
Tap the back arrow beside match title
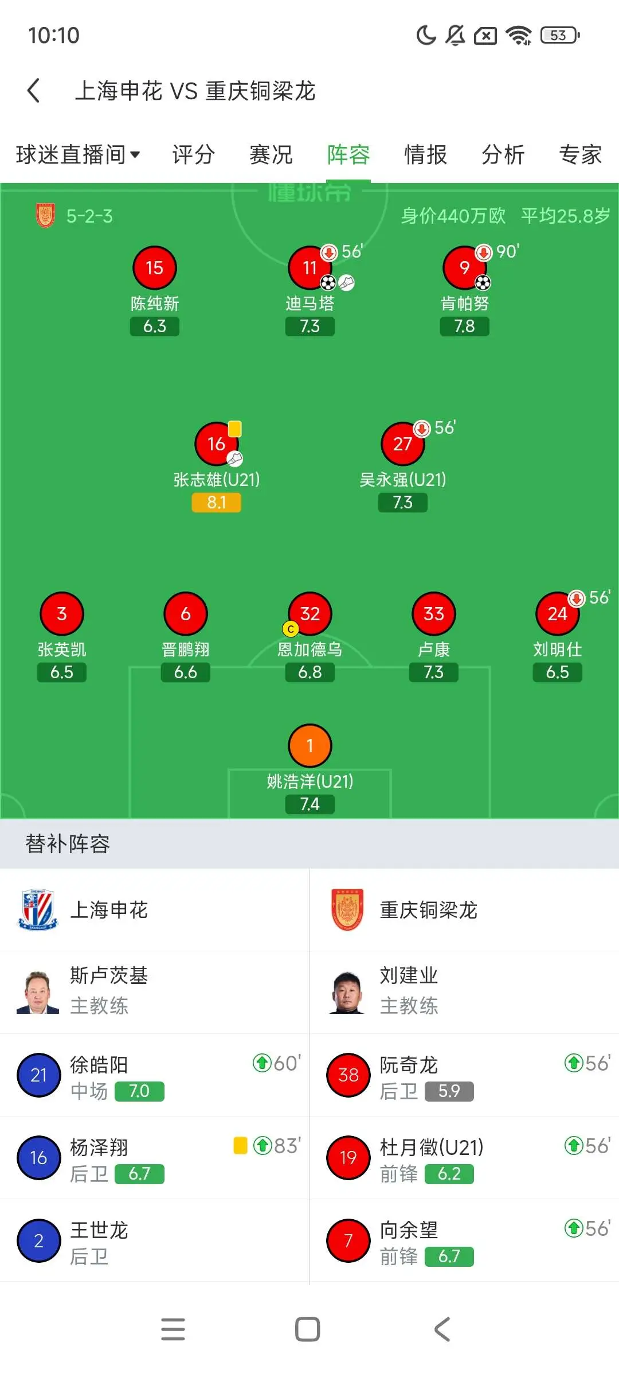pyautogui.click(x=34, y=91)
